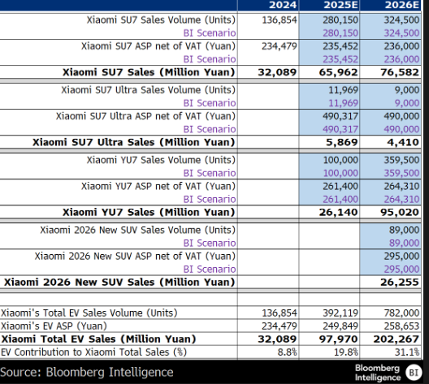Select the 5,869 SU7 Ultra sales figure
This screenshot has height=384, width=429.
click(342, 142)
